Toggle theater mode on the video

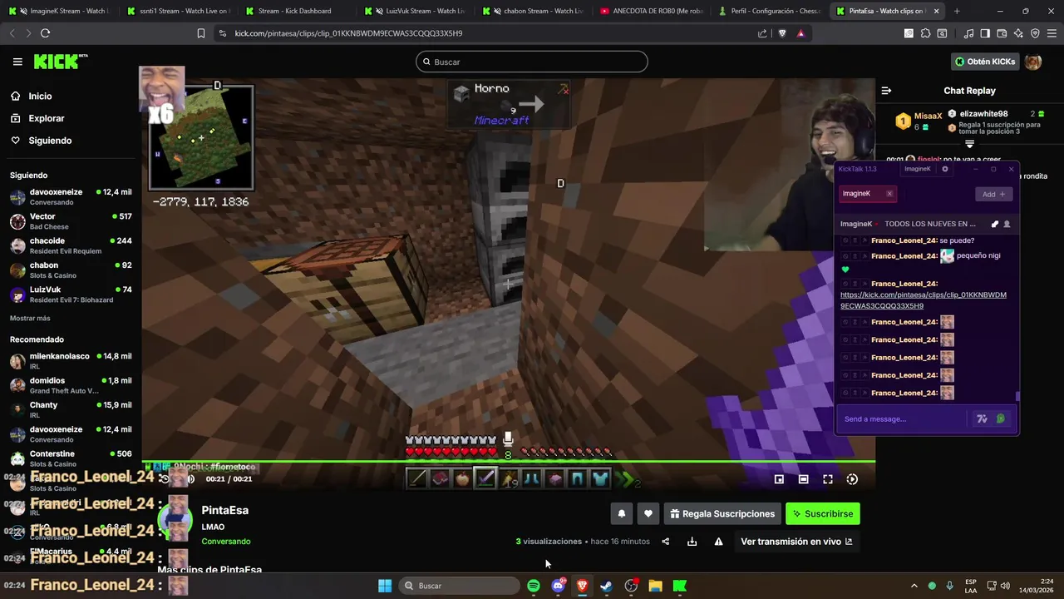803,479
